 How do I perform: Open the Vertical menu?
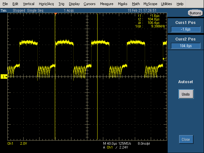tap(29, 4)
